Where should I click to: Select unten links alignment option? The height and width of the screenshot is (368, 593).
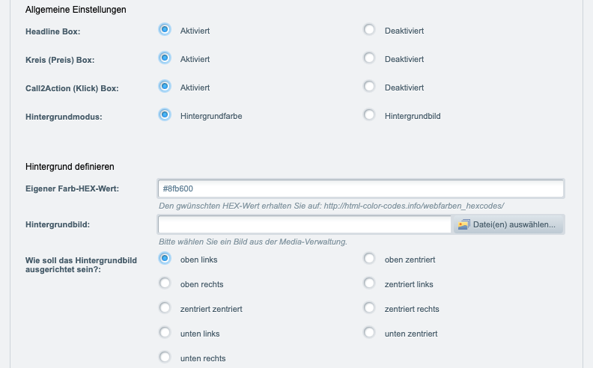pyautogui.click(x=165, y=333)
